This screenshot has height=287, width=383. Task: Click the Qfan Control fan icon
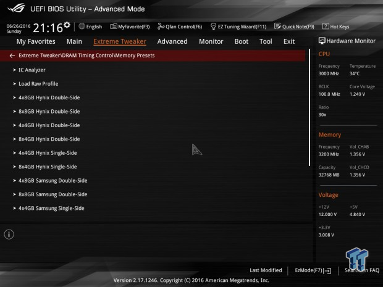[x=161, y=27]
